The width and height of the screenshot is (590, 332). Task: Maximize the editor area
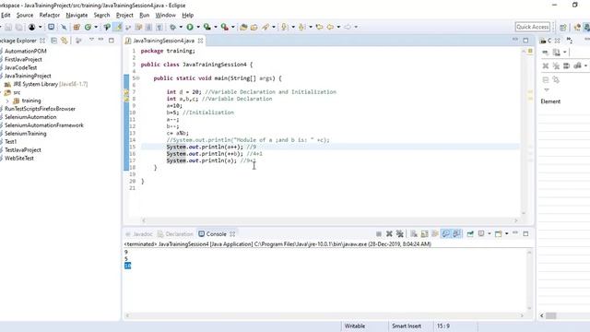(525, 40)
